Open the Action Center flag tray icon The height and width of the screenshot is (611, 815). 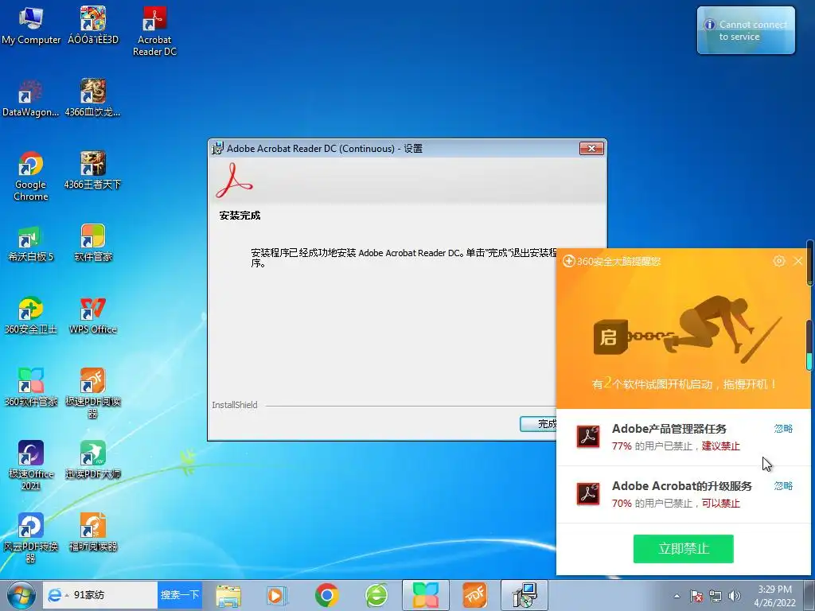coord(696,596)
